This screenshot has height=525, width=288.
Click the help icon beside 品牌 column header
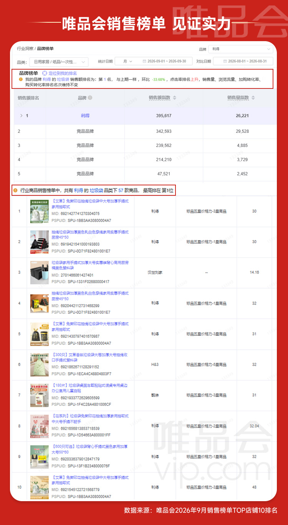(90, 98)
